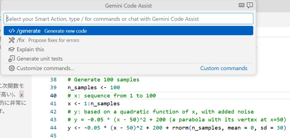Select the /generate command
This screenshot has height=138, width=290.
coord(128,31)
